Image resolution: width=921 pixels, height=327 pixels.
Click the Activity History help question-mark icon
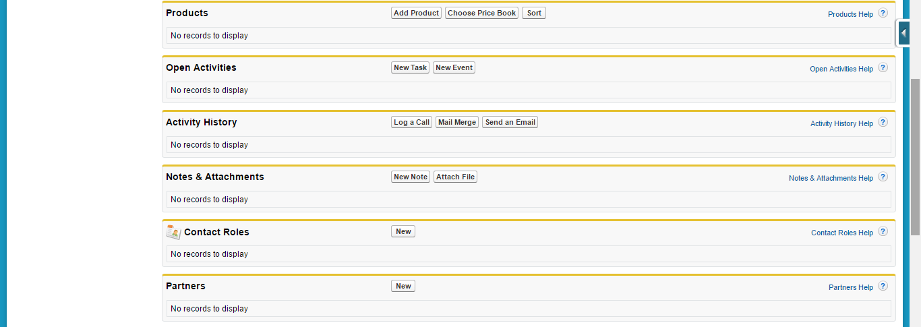pyautogui.click(x=883, y=122)
